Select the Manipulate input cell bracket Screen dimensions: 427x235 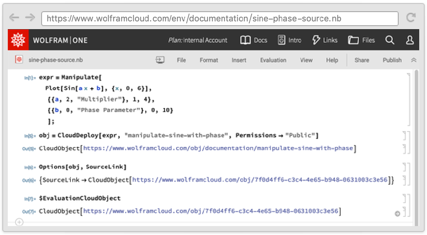click(x=408, y=99)
